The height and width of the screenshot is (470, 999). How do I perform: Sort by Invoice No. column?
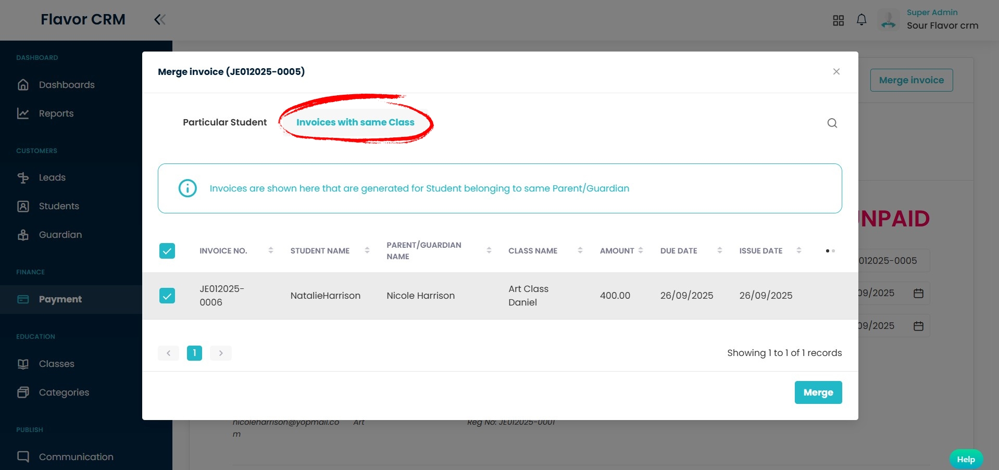click(270, 250)
